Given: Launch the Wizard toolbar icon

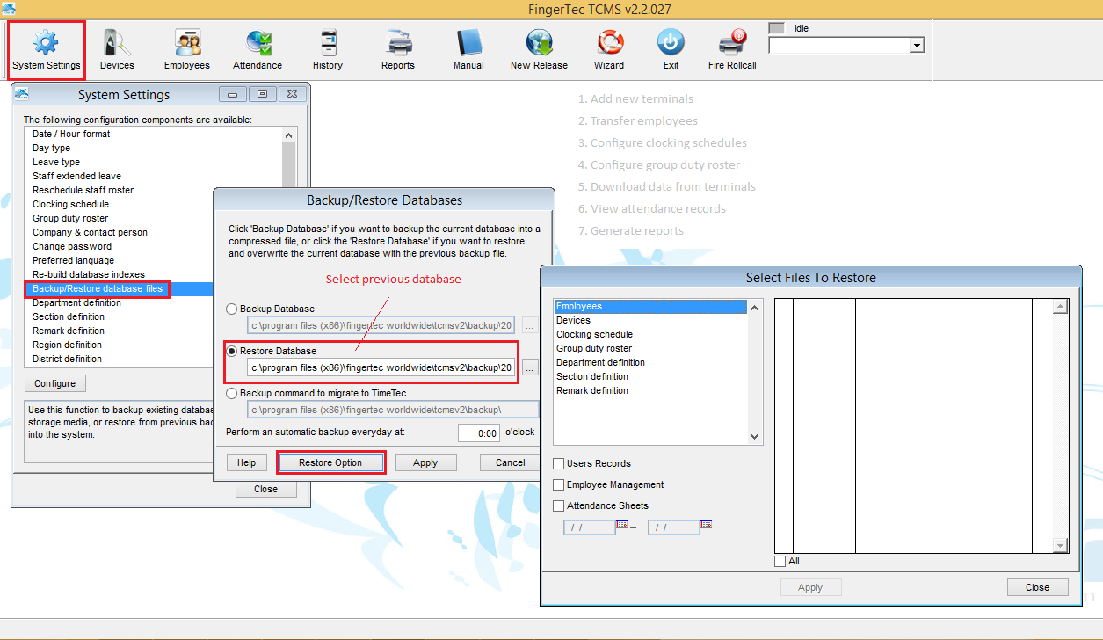Looking at the screenshot, I should (609, 49).
